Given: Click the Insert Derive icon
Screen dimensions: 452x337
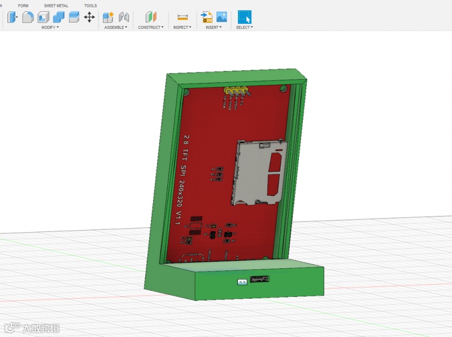Looking at the screenshot, I should (207, 17).
